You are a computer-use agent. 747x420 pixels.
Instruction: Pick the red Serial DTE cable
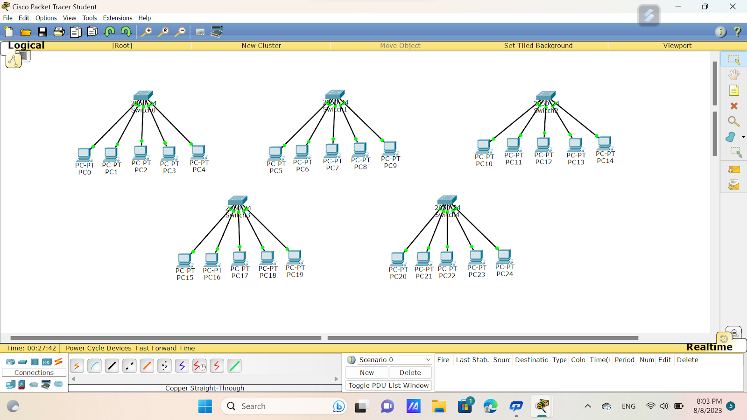pos(217,366)
